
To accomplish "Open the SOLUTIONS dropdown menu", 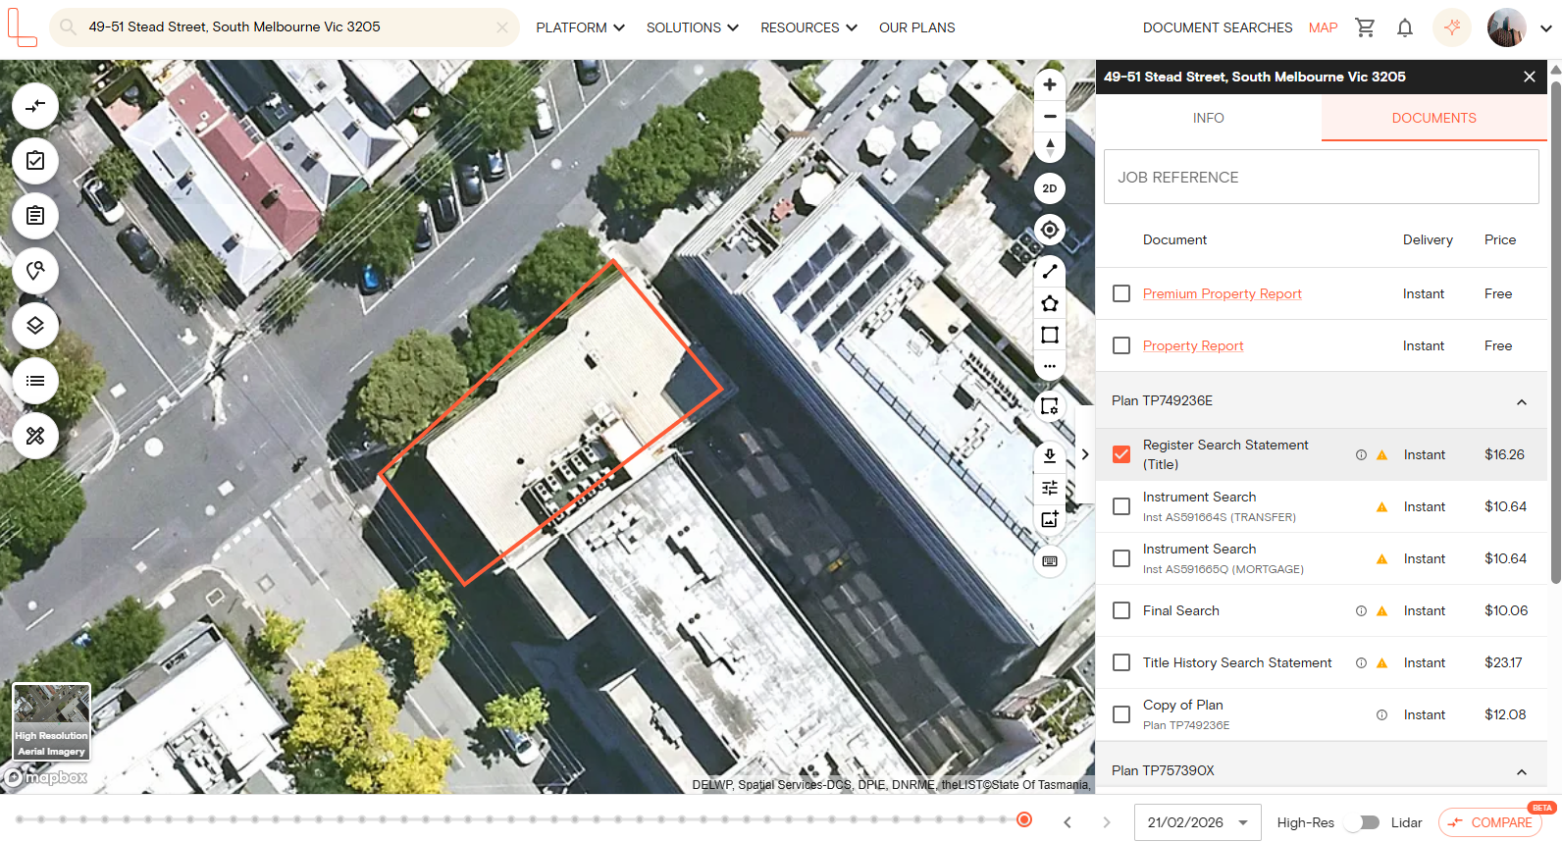I will tap(693, 27).
